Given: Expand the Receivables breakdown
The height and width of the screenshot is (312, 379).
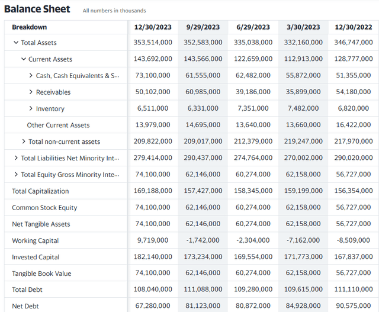Looking at the screenshot, I should pos(31,92).
